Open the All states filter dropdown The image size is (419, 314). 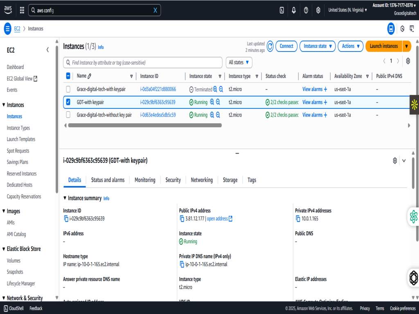click(x=239, y=63)
